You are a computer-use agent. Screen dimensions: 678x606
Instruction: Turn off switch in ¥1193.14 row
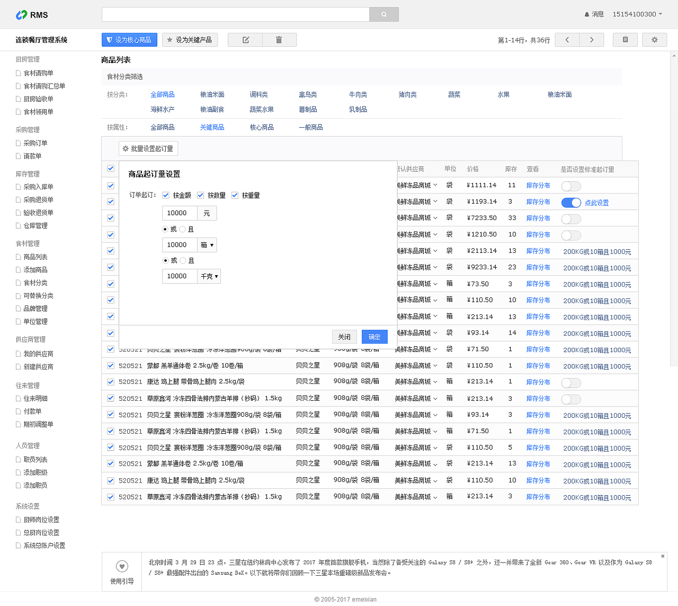coord(572,203)
